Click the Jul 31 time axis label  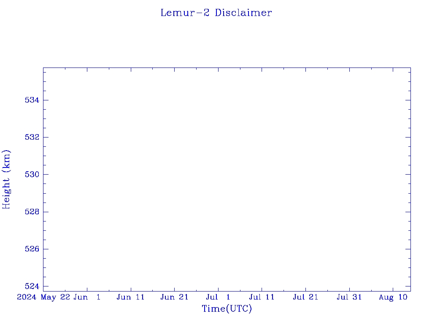tap(349, 297)
